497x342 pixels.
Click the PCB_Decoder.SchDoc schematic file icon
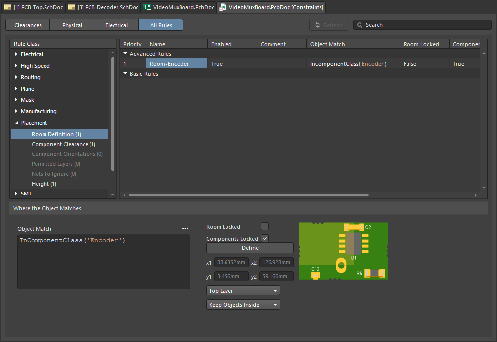pos(72,7)
